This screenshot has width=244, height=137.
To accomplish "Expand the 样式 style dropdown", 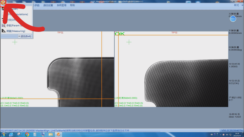I will tap(237, 5).
